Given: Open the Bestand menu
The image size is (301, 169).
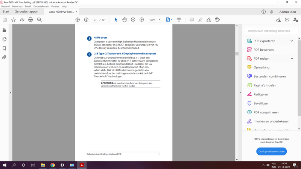Looking at the screenshot, I should (x=5, y=6).
